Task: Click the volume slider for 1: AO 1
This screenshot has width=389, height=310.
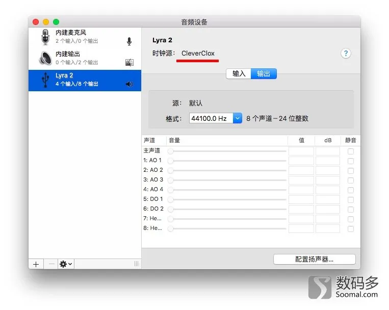Action: tap(227, 161)
